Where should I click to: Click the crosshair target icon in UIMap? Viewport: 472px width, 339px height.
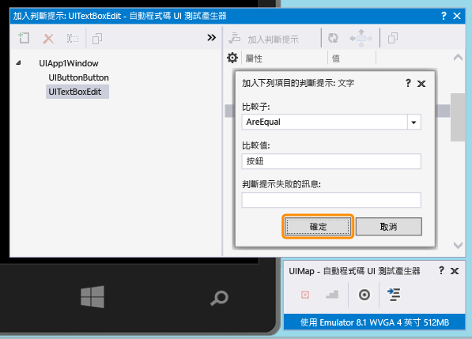coord(364,295)
